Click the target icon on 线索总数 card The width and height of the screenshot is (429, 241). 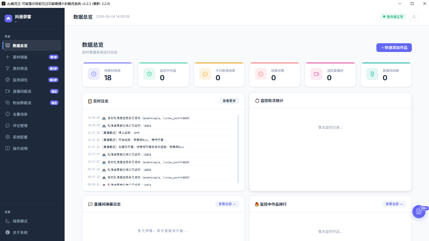click(x=261, y=74)
